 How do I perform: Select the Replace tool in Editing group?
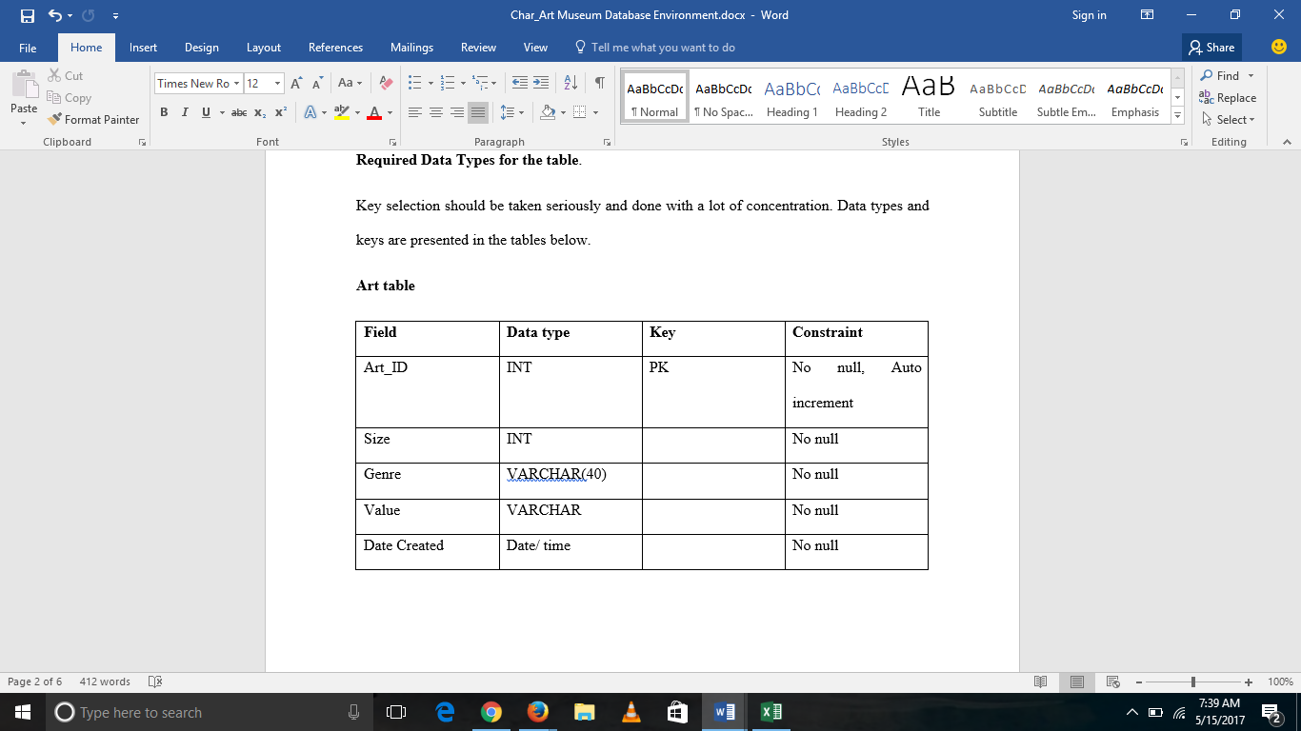point(1228,97)
